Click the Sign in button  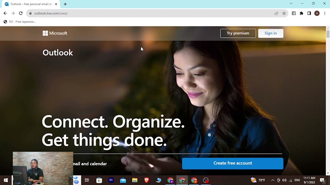(x=271, y=33)
